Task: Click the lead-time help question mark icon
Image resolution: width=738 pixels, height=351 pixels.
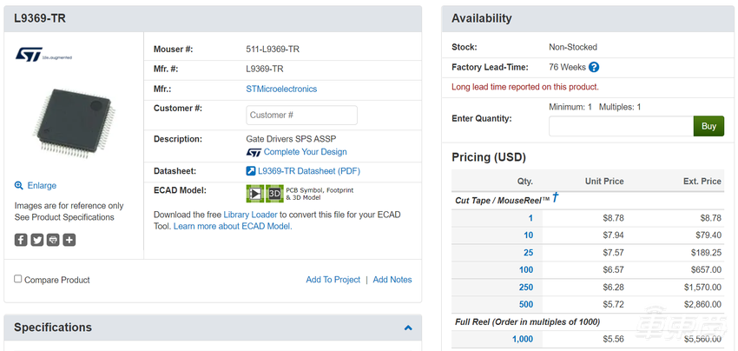Action: coord(594,67)
